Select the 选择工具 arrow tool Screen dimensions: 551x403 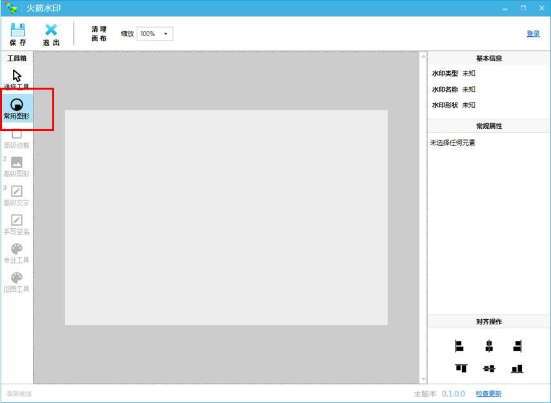pyautogui.click(x=17, y=76)
